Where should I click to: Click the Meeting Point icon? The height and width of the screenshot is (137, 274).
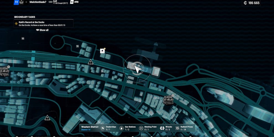[x=141, y=128]
